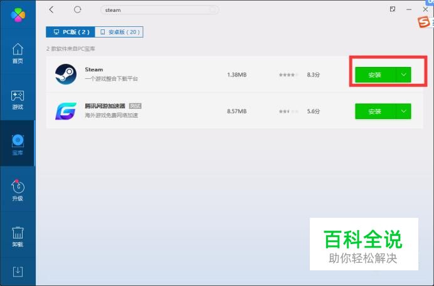Image resolution: width=434 pixels, height=286 pixels.
Task: Click the 一个游戏整合下载平台 description
Action: [x=111, y=79]
